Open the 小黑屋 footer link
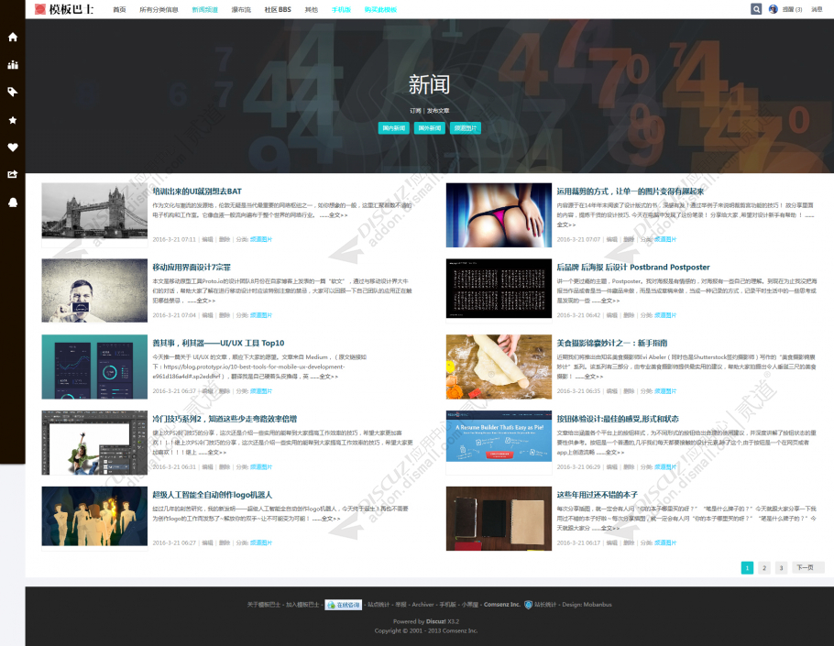 click(x=469, y=605)
